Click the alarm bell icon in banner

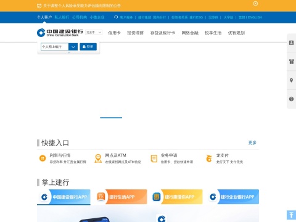[39, 6]
